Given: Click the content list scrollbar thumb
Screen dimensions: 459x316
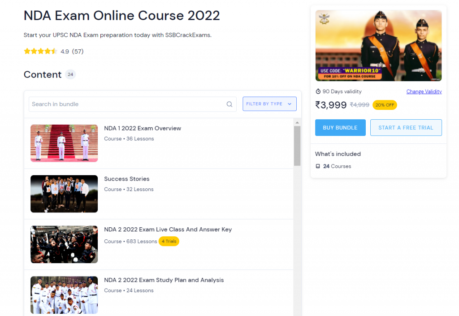Looking at the screenshot, I should coord(297,146).
